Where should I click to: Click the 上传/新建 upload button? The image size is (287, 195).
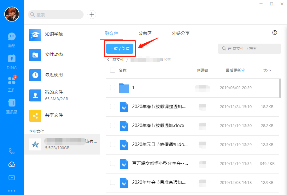[x=120, y=49]
